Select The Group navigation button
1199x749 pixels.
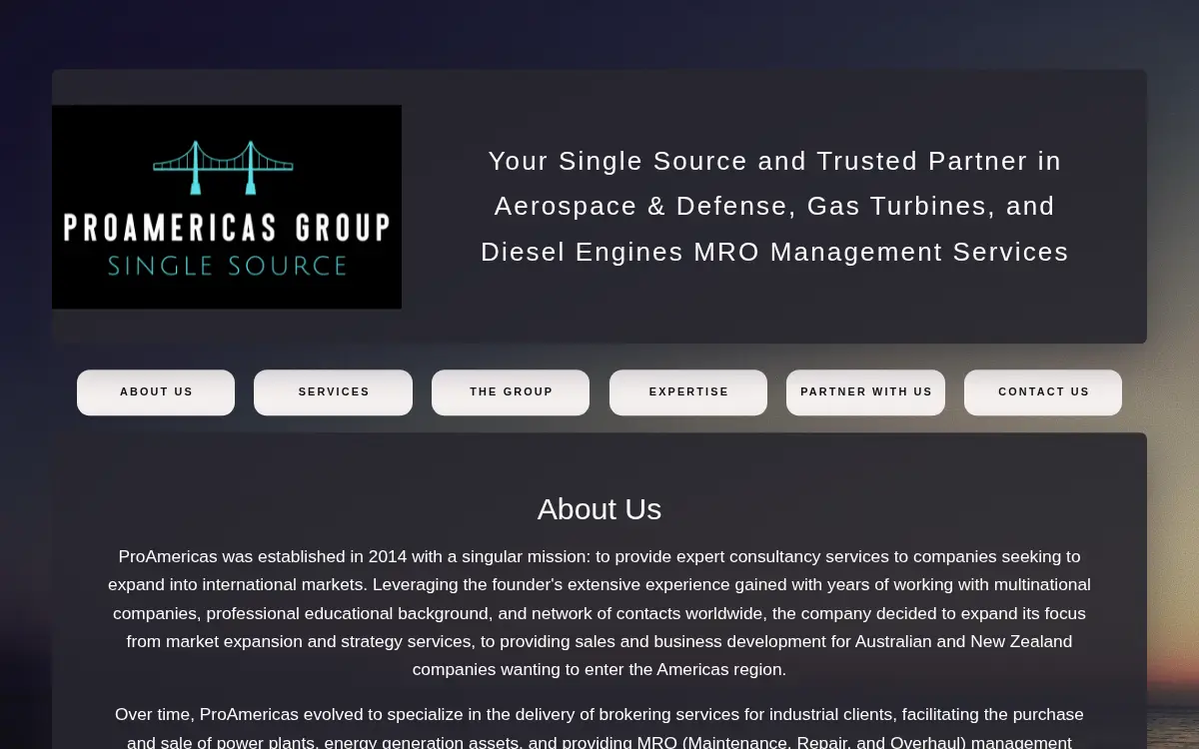[511, 392]
